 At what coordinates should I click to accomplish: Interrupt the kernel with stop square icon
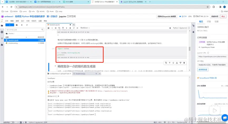(70, 28)
